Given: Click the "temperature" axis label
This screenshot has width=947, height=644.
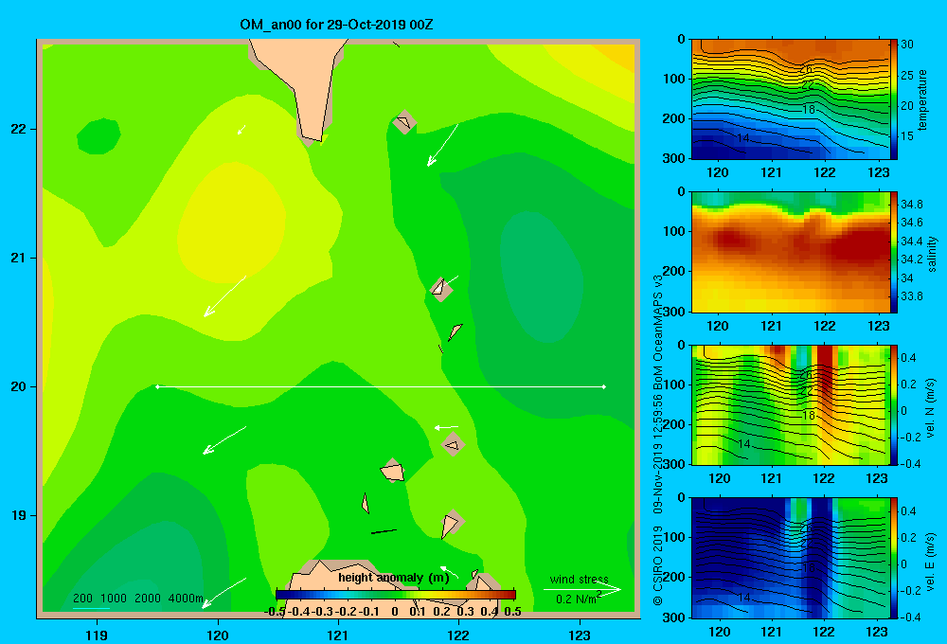Looking at the screenshot, I should coord(922,99).
